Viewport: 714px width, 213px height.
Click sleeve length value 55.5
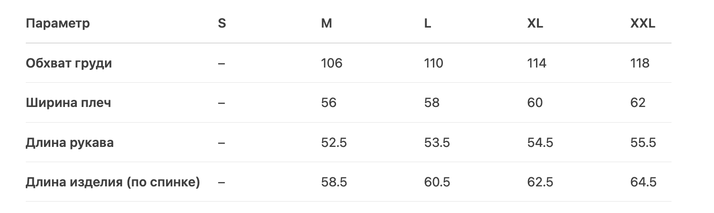point(643,143)
